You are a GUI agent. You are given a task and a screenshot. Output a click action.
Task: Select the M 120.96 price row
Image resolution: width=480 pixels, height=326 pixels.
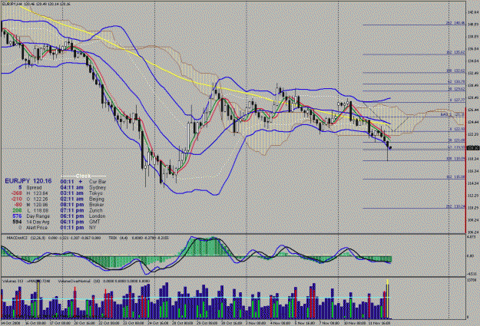pyautogui.click(x=29, y=205)
